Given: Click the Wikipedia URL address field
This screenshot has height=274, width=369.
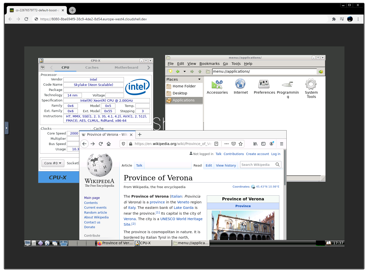Looking at the screenshot, I should coord(173,144).
